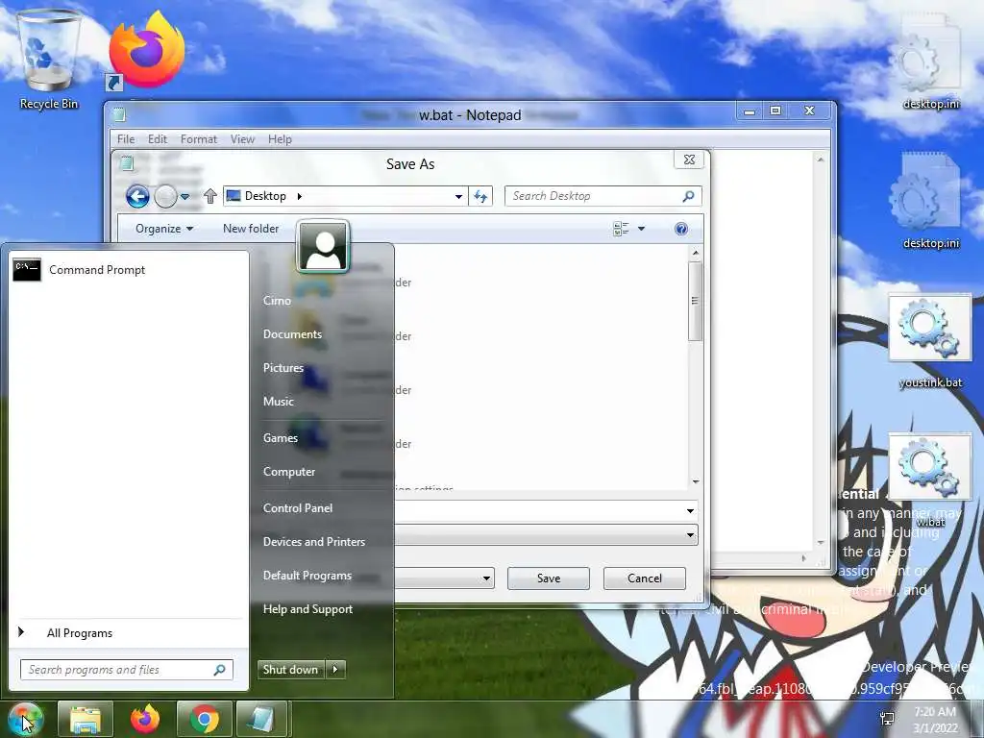
Task: Open Notepad File menu
Action: (x=126, y=139)
